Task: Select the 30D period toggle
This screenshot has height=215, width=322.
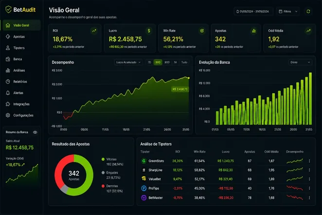Action: click(158, 62)
